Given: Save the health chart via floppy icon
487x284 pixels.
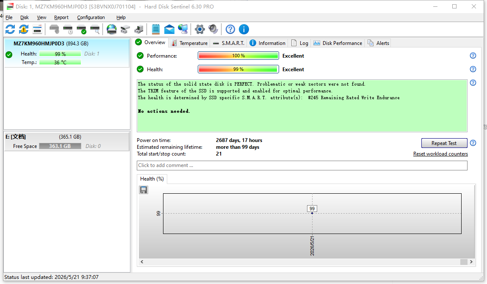Looking at the screenshot, I should click(144, 190).
